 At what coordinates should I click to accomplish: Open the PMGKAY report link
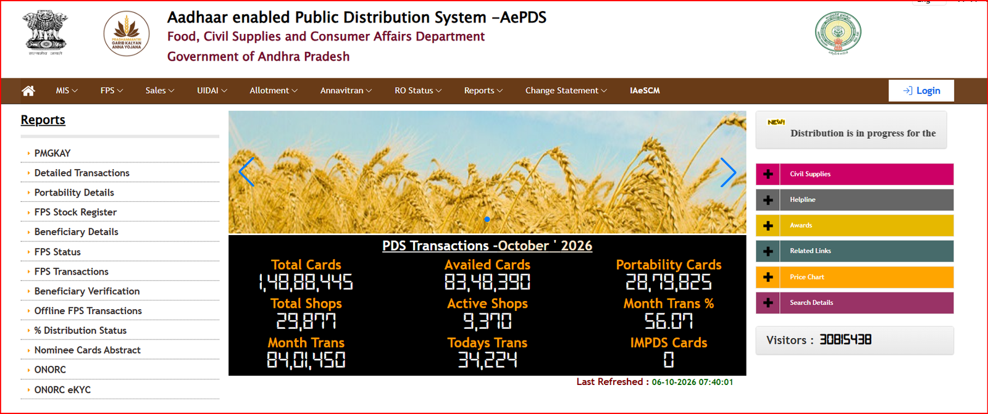coord(52,153)
